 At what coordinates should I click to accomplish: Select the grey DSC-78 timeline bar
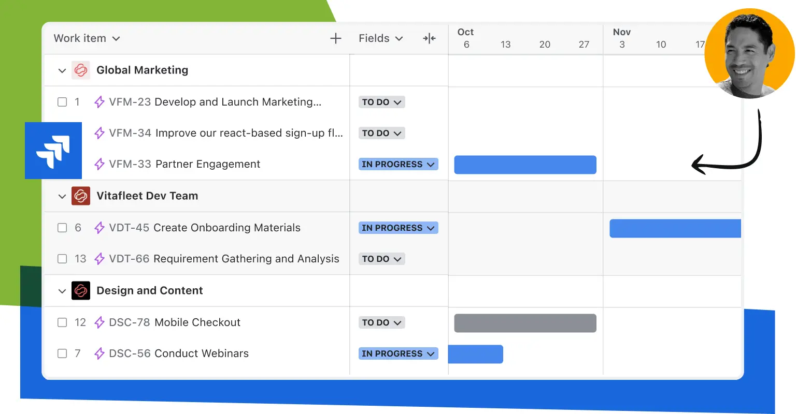[x=525, y=323]
